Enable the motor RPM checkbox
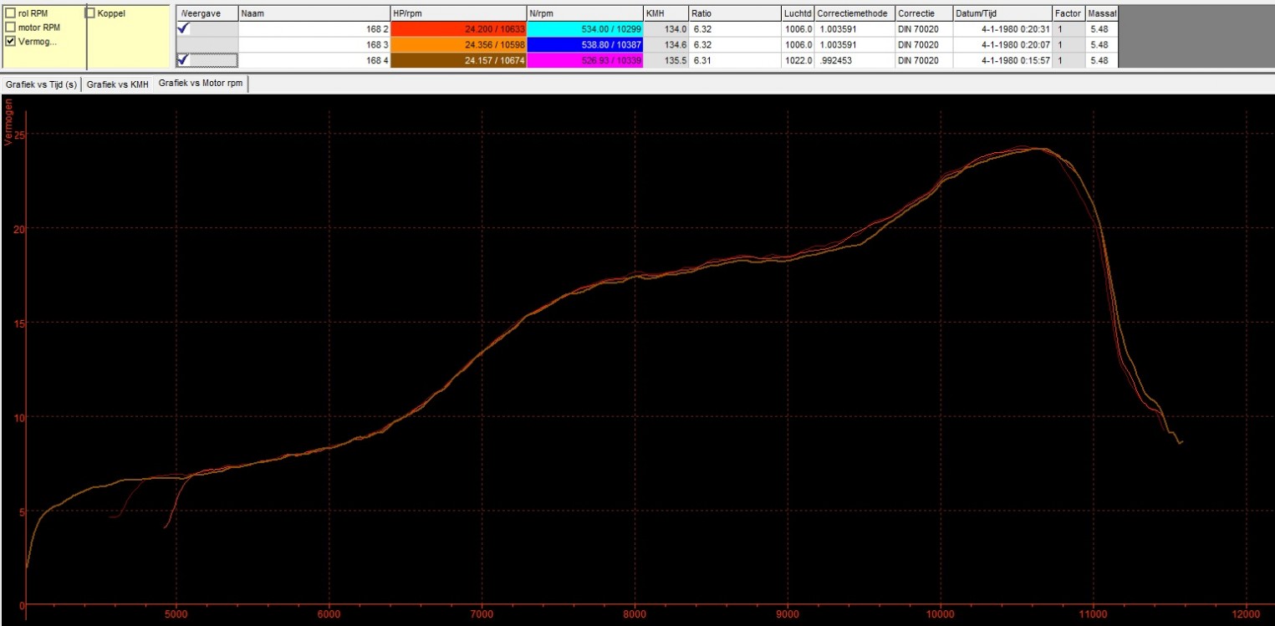This screenshot has width=1275, height=626. [x=10, y=27]
